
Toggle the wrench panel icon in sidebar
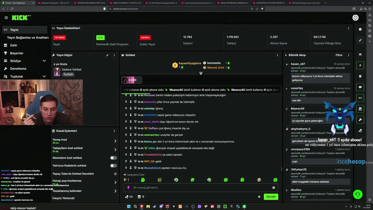(x=360, y=120)
